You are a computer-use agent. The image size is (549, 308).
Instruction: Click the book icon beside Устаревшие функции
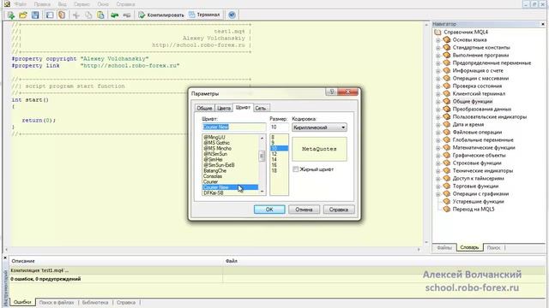coord(446,202)
